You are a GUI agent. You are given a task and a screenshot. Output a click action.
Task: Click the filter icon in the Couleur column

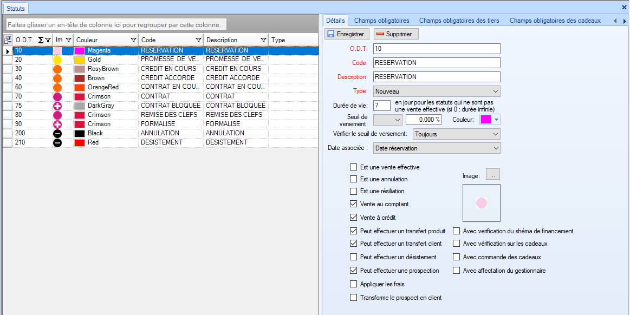tap(133, 40)
